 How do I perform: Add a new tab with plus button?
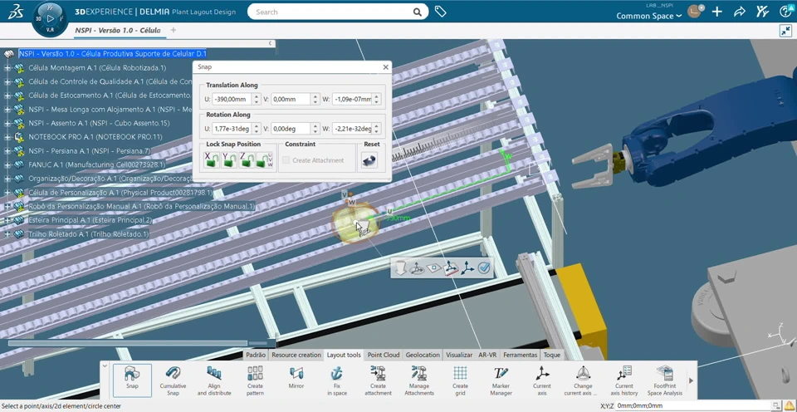(174, 30)
